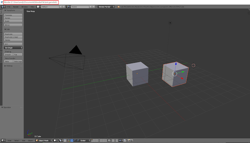Open the Object menu in 3D header
The width and height of the screenshot is (250, 143).
click(x=30, y=141)
